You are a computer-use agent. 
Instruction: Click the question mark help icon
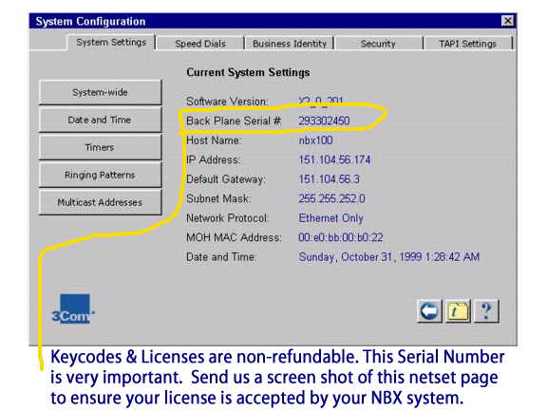pyautogui.click(x=486, y=310)
